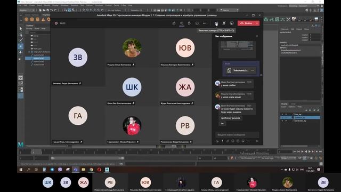
Task: Select the РВ participant avatar in grid
Action: (185, 126)
